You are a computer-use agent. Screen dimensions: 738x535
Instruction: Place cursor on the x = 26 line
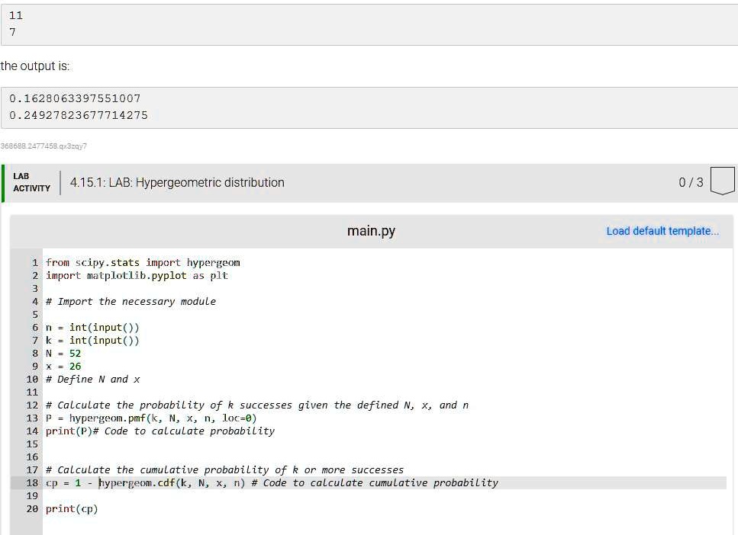click(63, 367)
